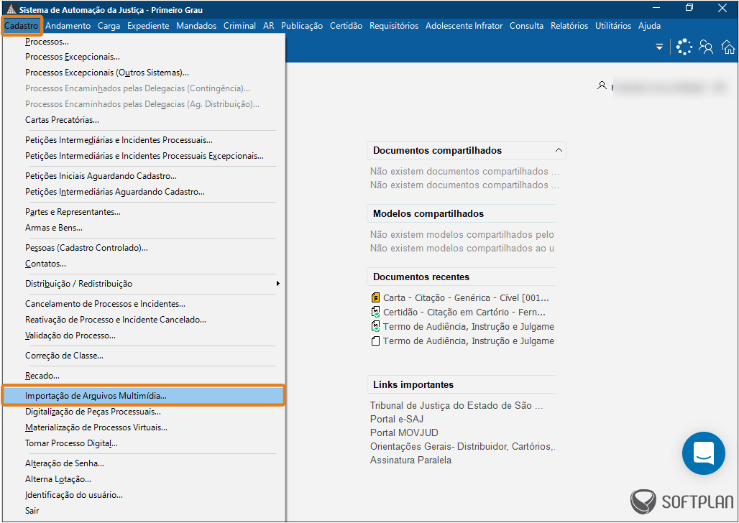
Task: Open the Andamento menu
Action: click(x=68, y=26)
